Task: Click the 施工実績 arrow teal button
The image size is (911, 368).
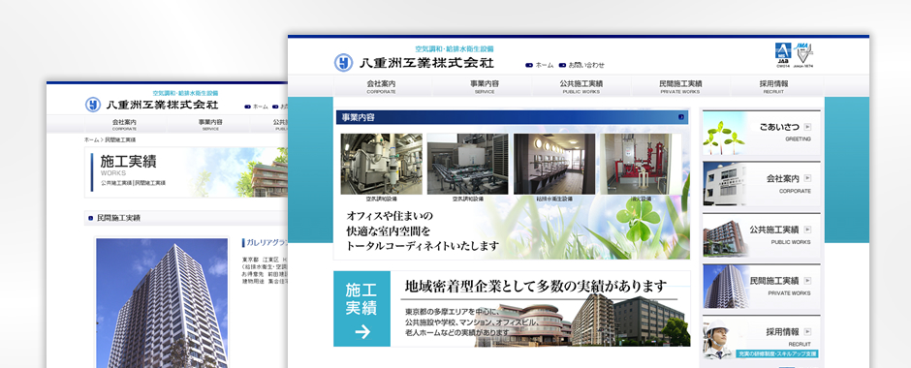Action: (x=361, y=309)
